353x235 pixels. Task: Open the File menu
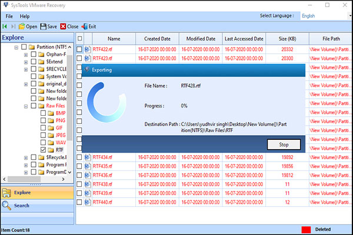coord(9,16)
